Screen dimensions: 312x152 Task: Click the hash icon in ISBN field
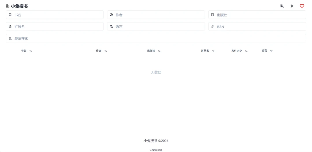213,27
